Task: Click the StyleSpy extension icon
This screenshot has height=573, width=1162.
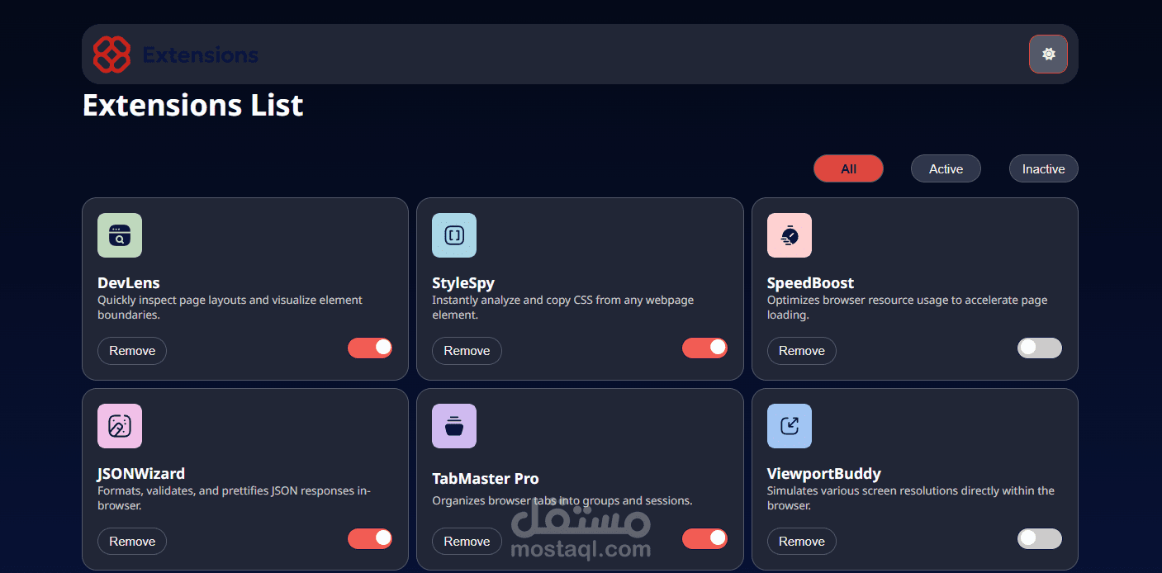Action: coord(454,235)
